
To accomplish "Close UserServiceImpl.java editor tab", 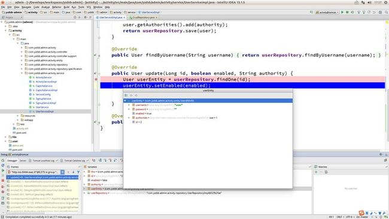I will click(x=124, y=17).
